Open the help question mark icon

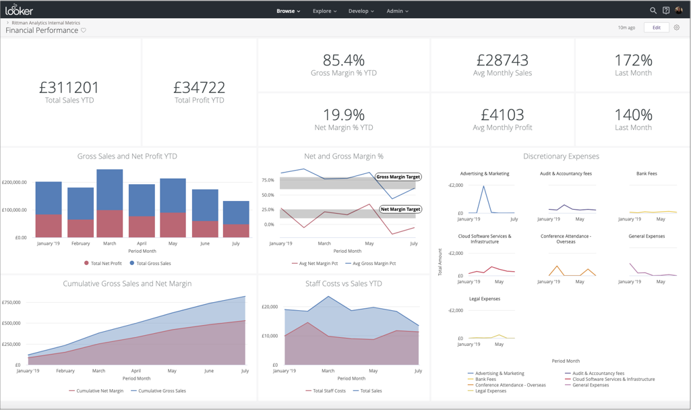pos(666,11)
